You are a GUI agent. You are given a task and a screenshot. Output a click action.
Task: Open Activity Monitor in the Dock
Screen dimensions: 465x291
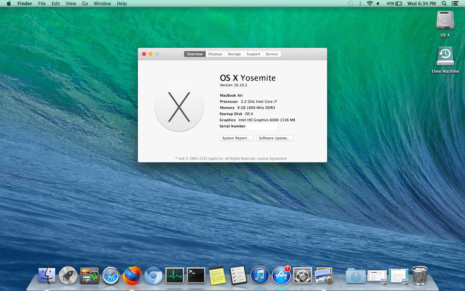click(x=175, y=275)
